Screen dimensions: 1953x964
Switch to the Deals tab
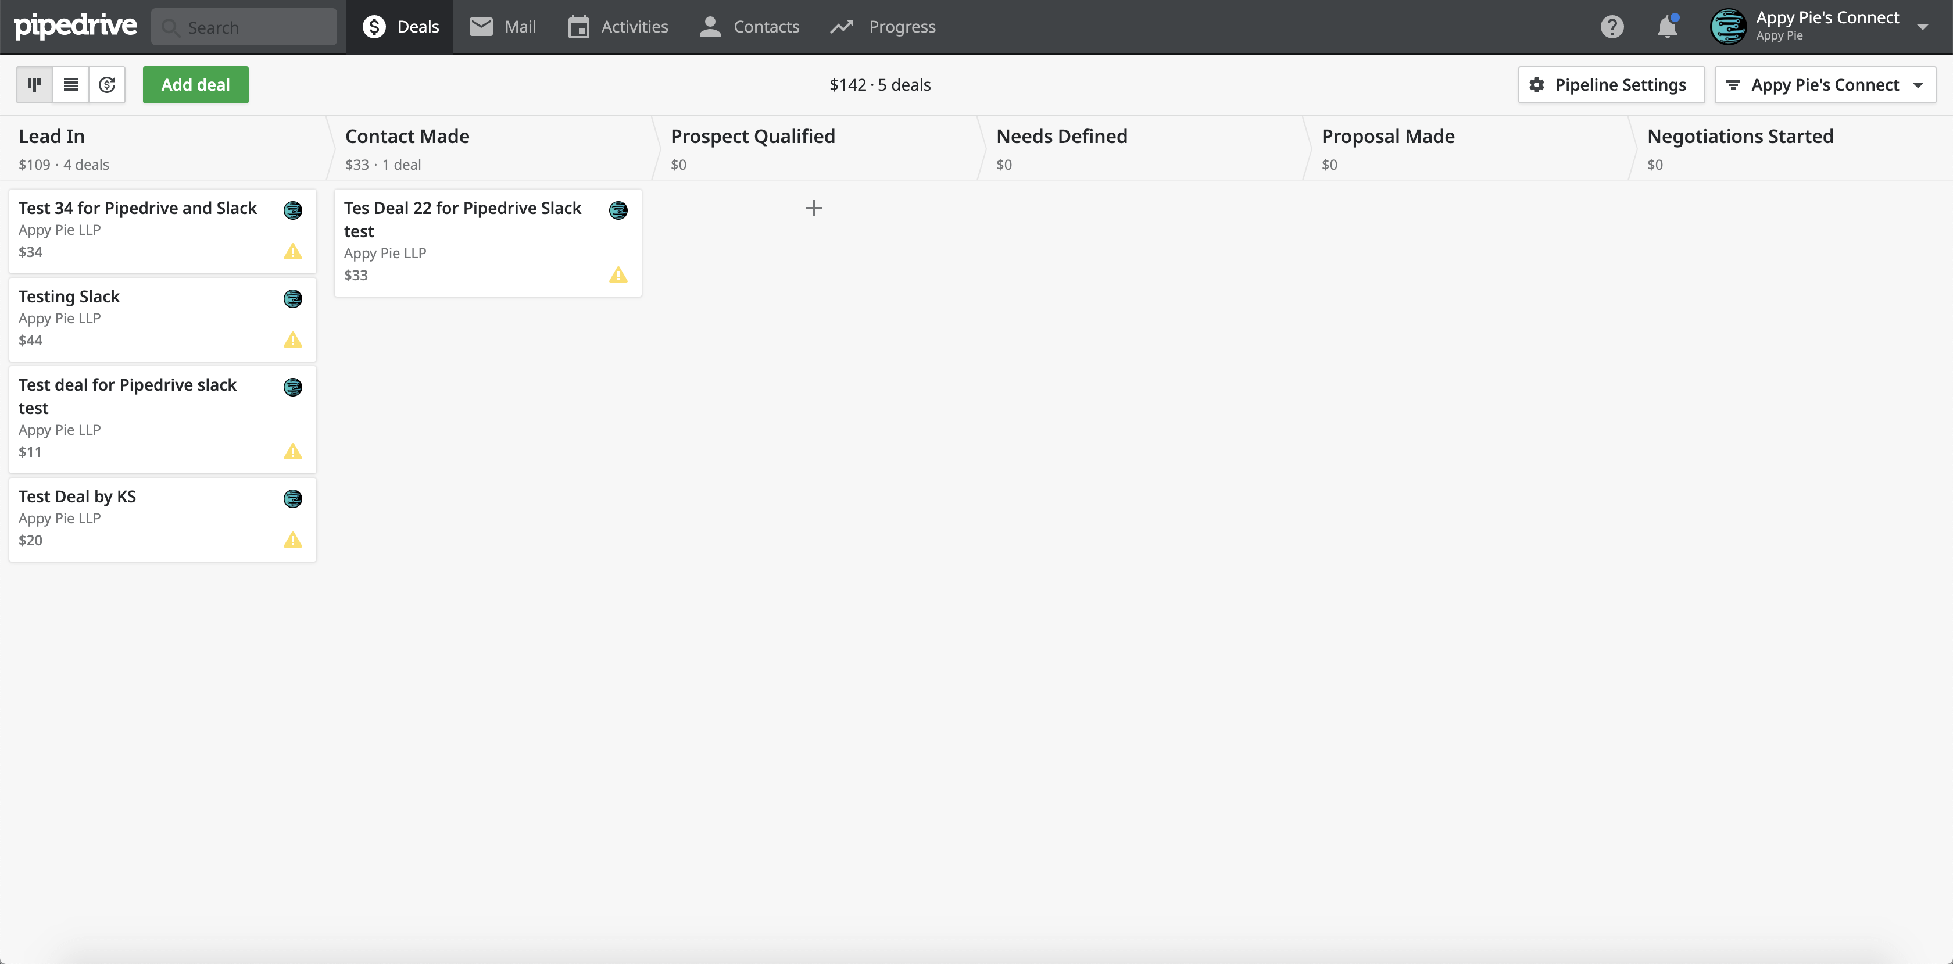coord(400,26)
